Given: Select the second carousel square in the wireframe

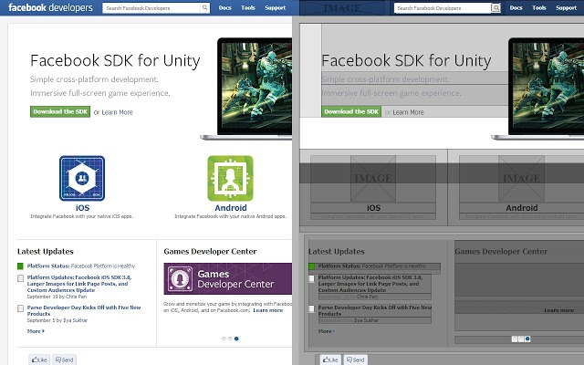Looking at the screenshot, I should pyautogui.click(x=521, y=339).
